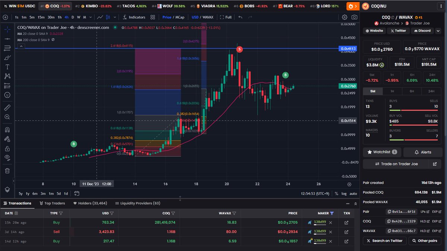Toggle auto scale on chart
Screen dimensions: 447x251
354,193
